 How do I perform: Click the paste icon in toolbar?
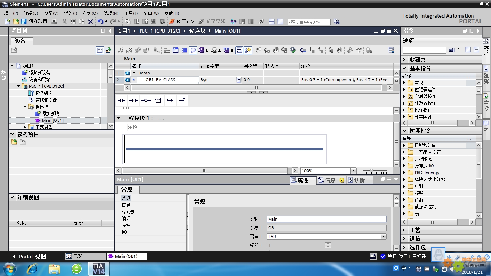pos(82,22)
